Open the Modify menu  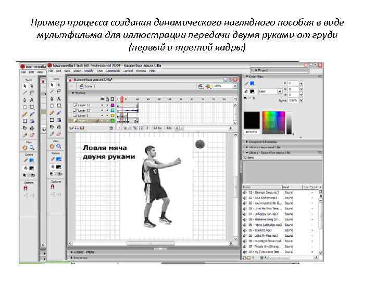(x=89, y=71)
